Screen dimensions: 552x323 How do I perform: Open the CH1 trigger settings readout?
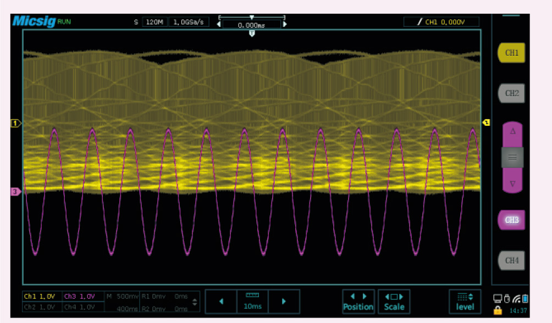coord(441,22)
